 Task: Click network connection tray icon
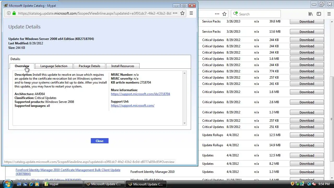tap(309, 184)
